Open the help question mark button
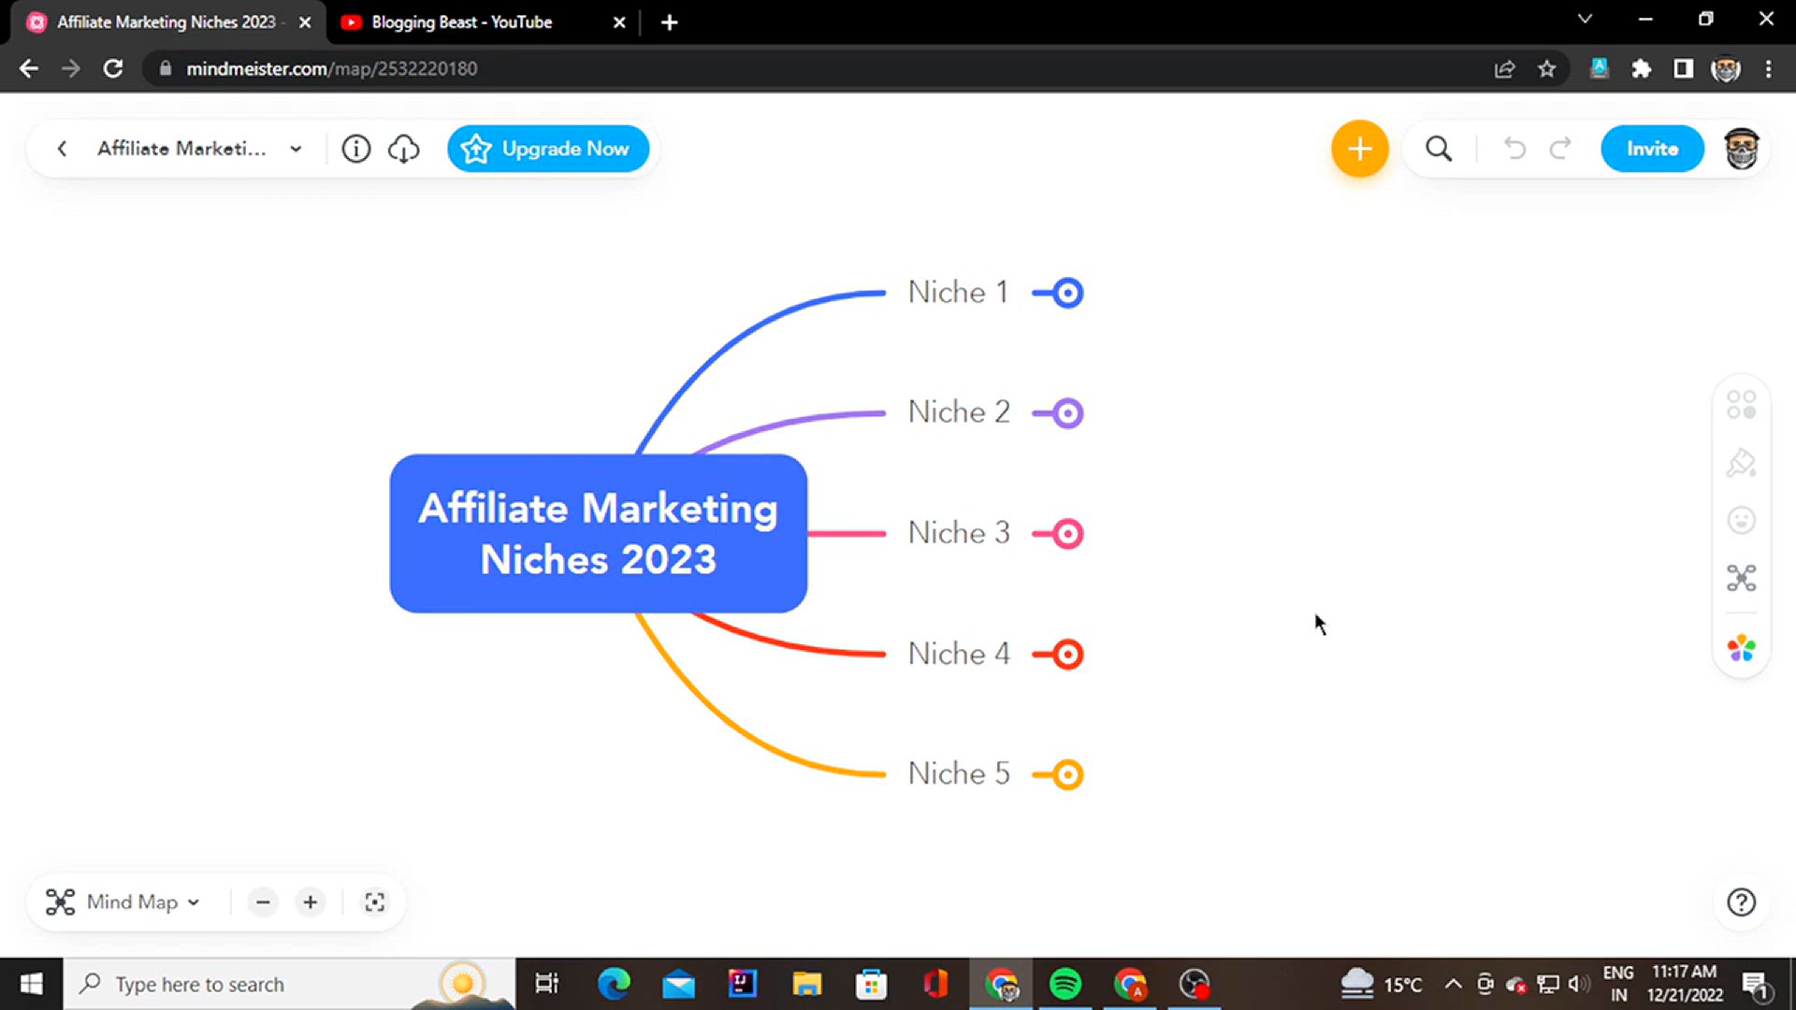 pyautogui.click(x=1741, y=902)
